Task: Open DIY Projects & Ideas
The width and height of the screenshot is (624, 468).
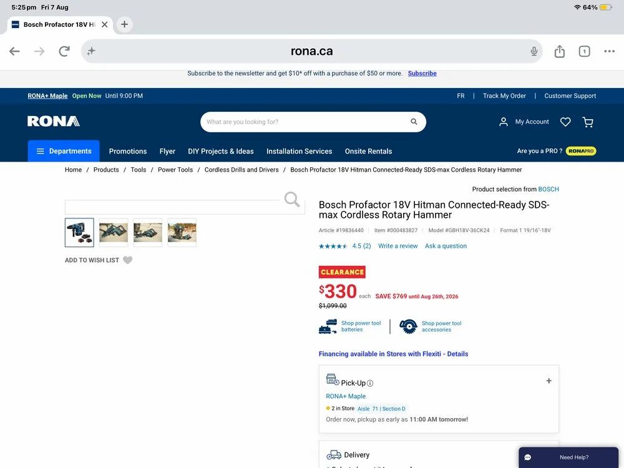Action: coord(221,151)
